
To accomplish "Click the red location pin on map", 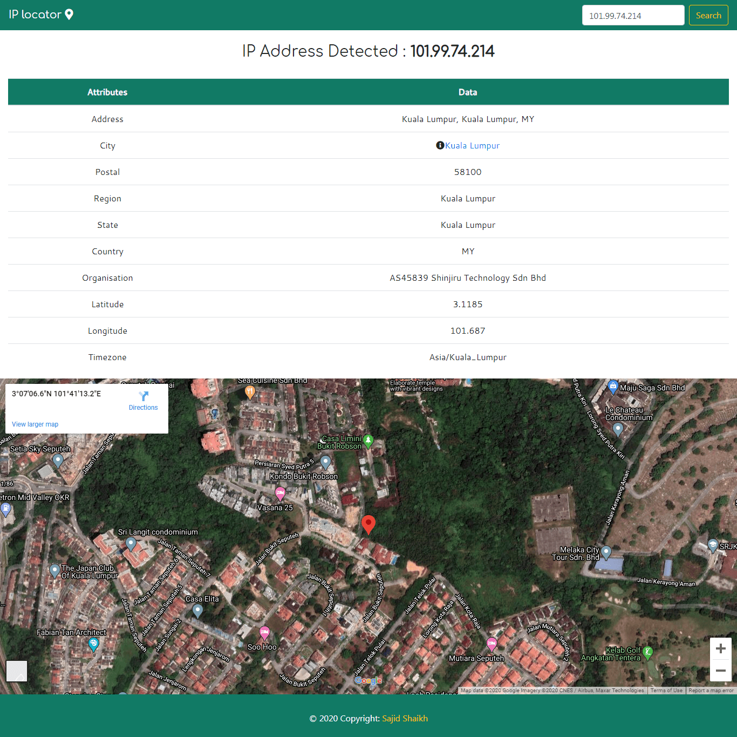I will tap(368, 523).
